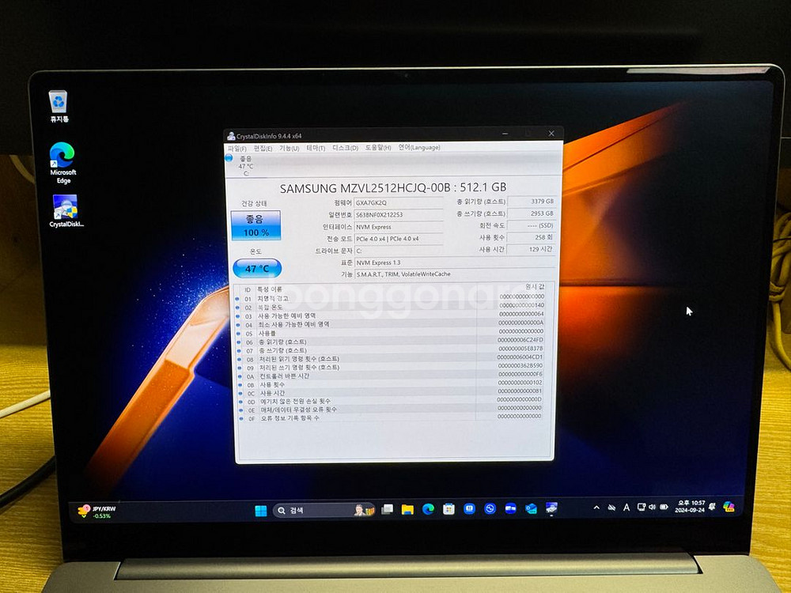Open the 언어(Language) menu
This screenshot has width=791, height=593.
coord(418,147)
